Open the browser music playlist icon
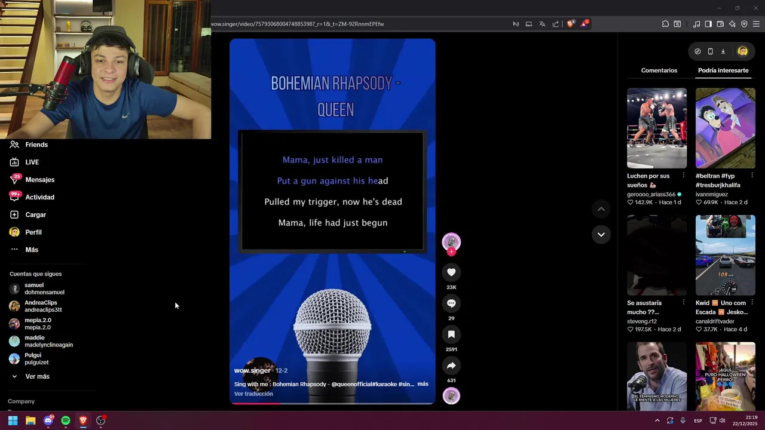765x430 pixels. click(696, 24)
